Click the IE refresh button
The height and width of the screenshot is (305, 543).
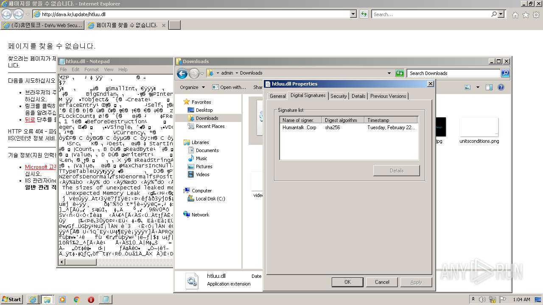(364, 14)
